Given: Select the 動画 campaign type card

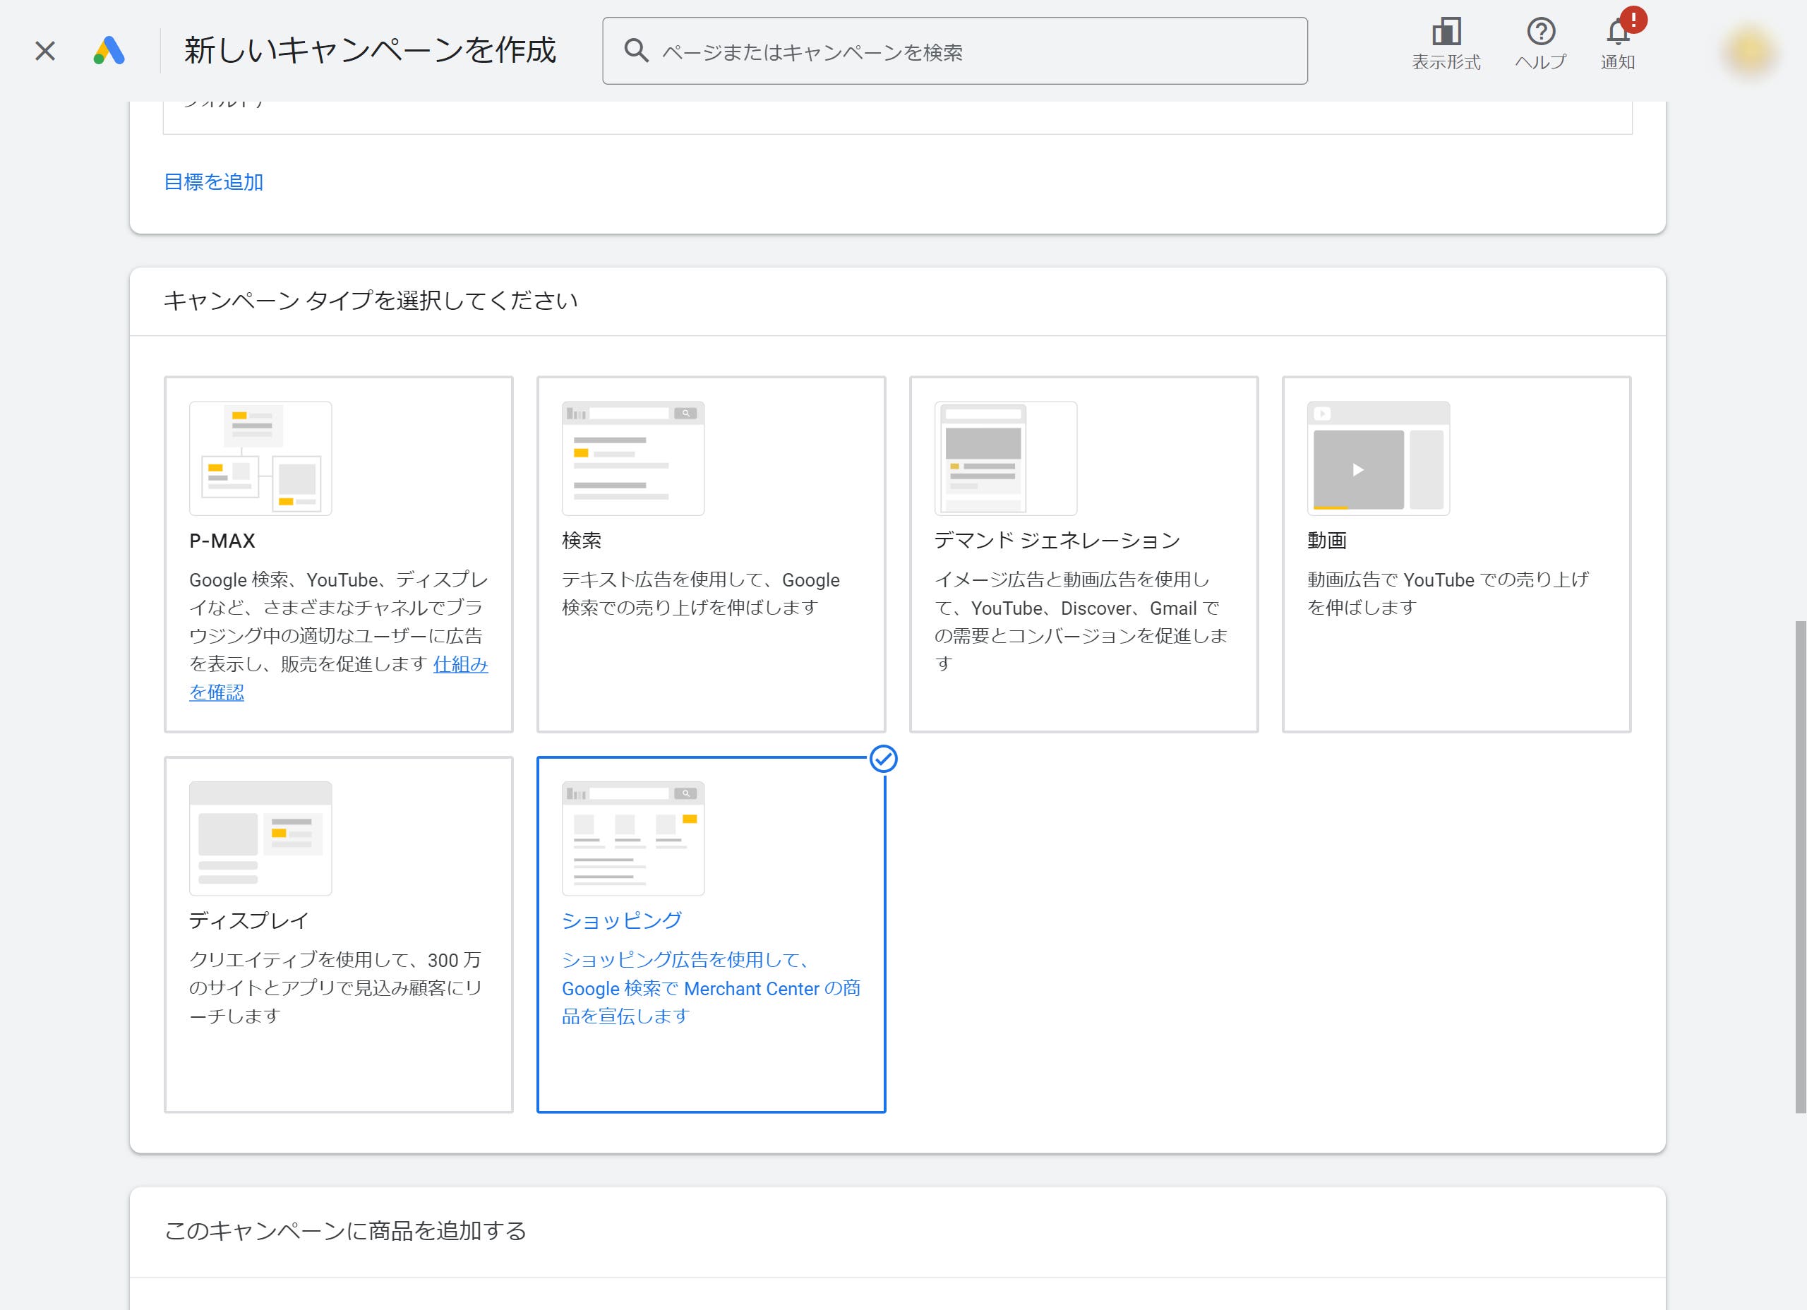Looking at the screenshot, I should coord(1456,554).
